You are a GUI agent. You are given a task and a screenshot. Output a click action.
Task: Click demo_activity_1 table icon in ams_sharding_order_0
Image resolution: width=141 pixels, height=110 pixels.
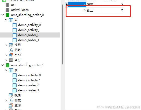15,30
